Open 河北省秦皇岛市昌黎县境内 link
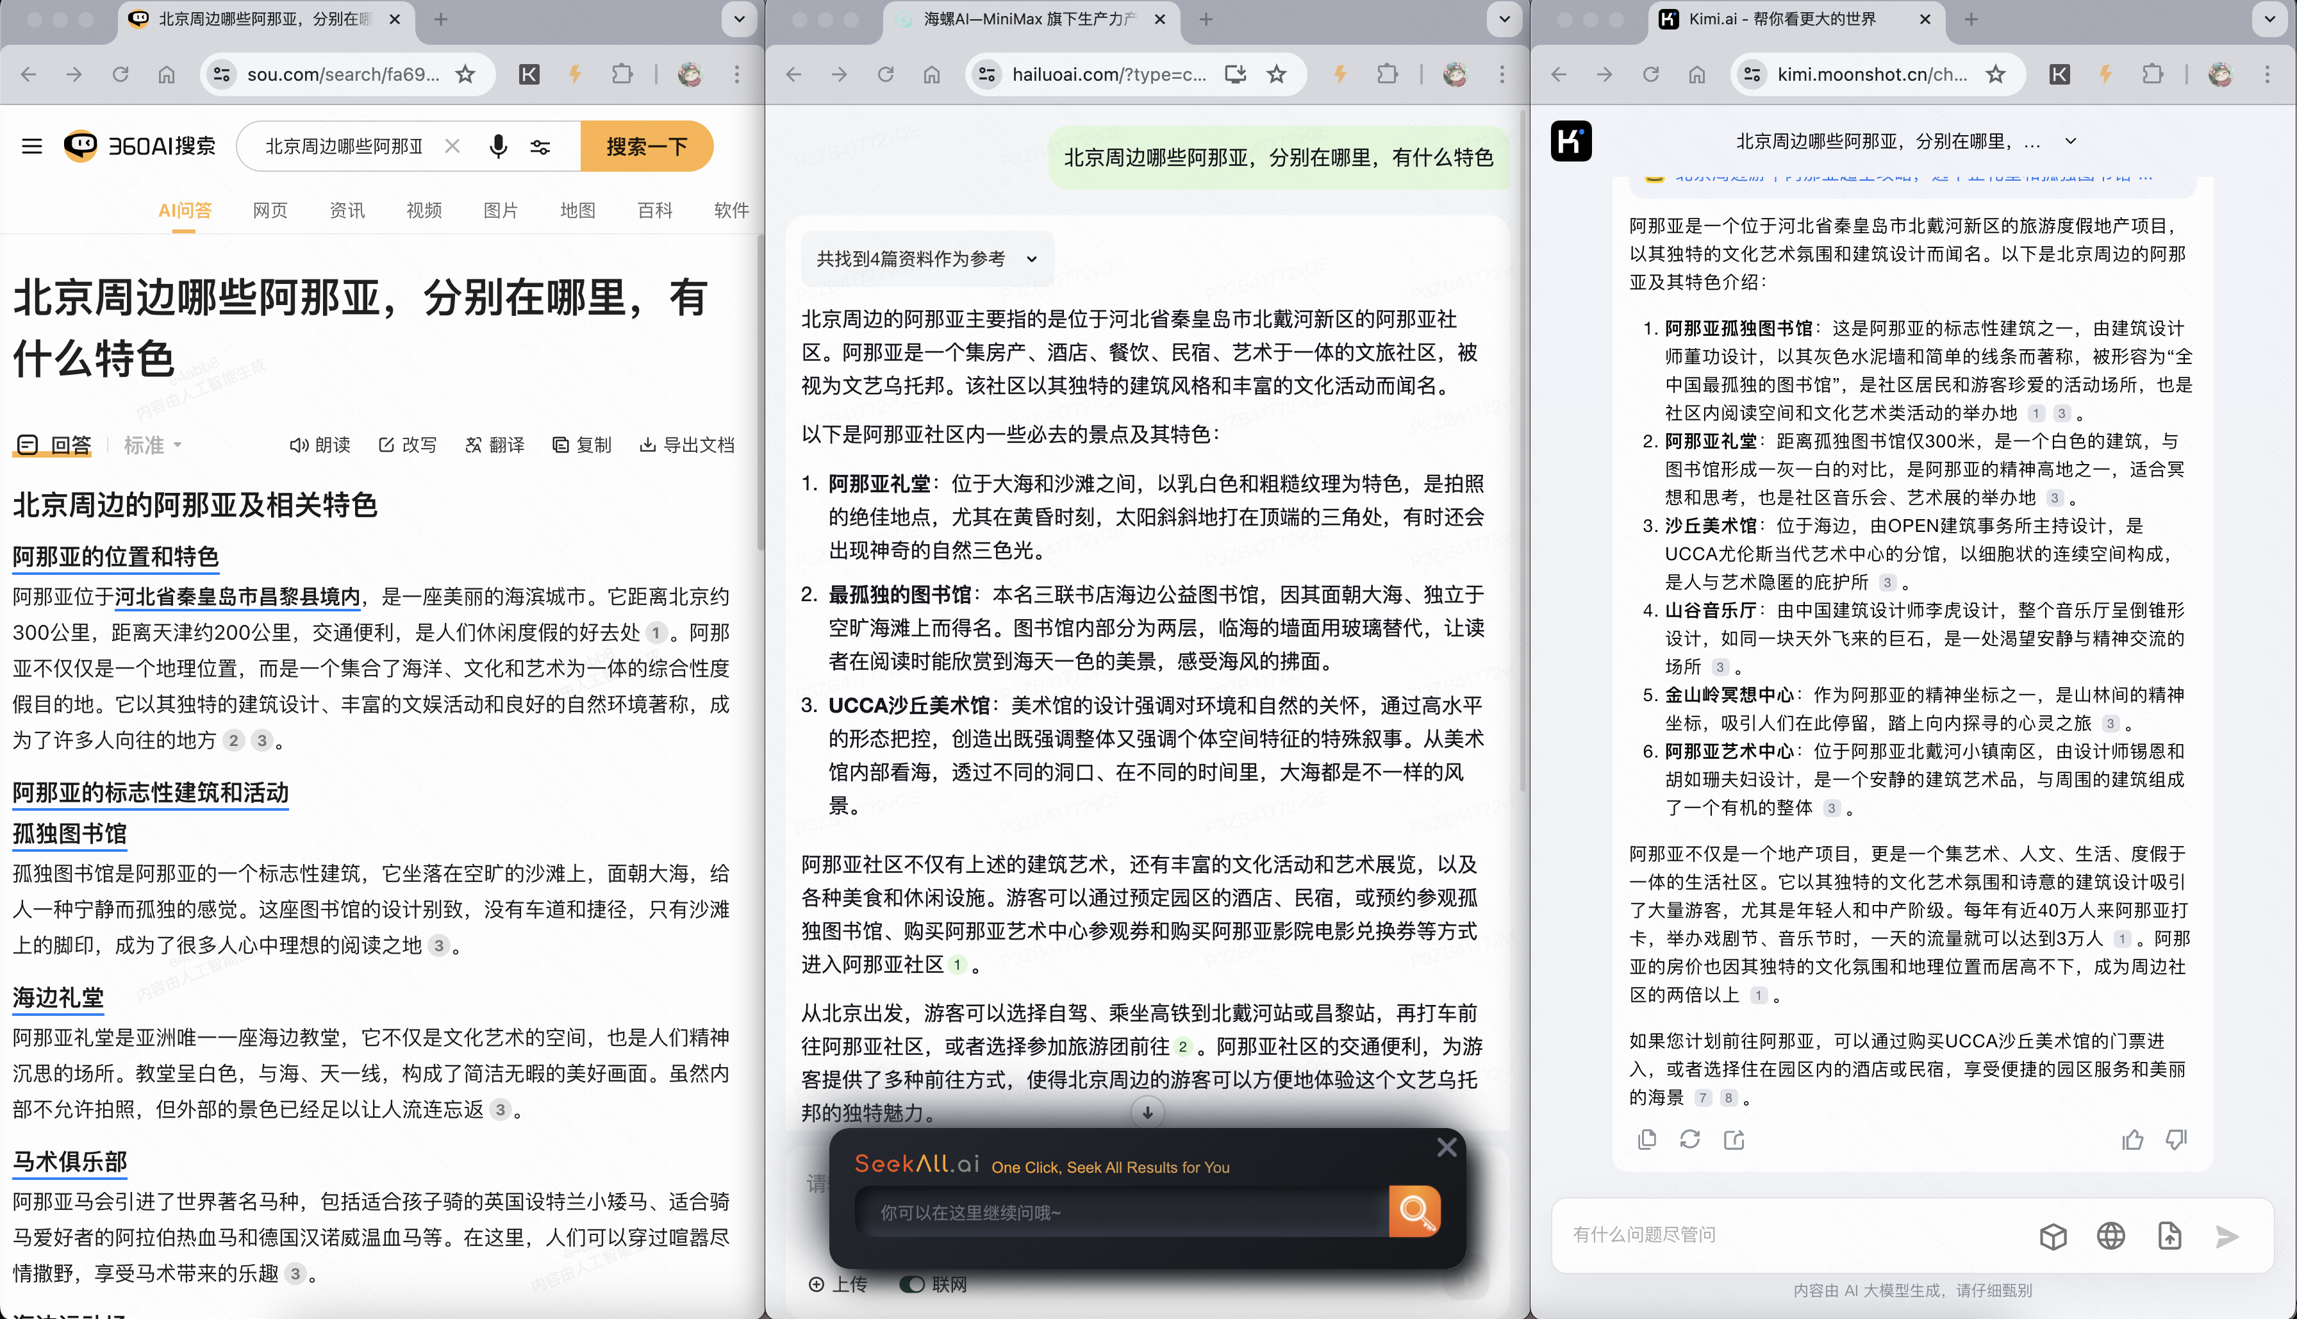2297x1319 pixels. (x=237, y=597)
